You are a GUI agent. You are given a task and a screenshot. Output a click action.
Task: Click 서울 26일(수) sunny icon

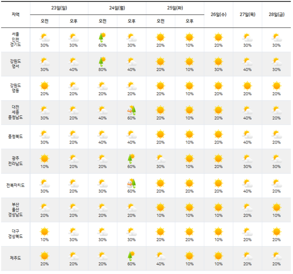[218, 37]
